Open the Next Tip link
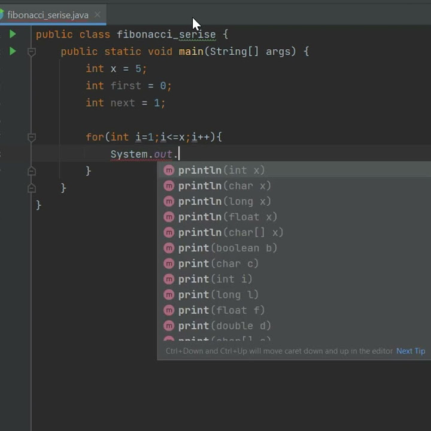The width and height of the screenshot is (431, 431). pyautogui.click(x=411, y=351)
